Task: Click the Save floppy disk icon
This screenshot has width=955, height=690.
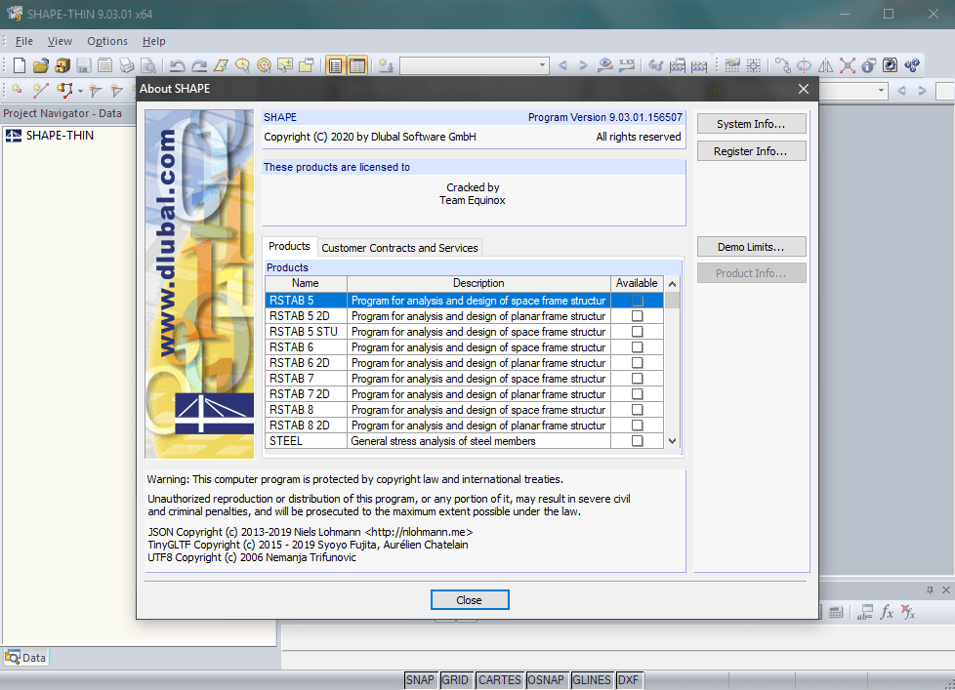Action: [x=83, y=65]
